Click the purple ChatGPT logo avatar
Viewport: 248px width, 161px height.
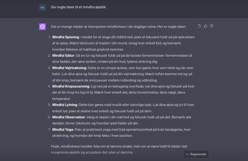click(x=42, y=27)
